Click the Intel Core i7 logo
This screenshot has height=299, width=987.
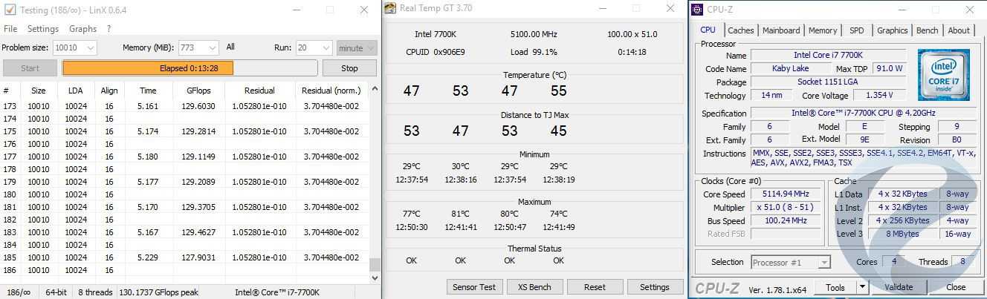[943, 75]
